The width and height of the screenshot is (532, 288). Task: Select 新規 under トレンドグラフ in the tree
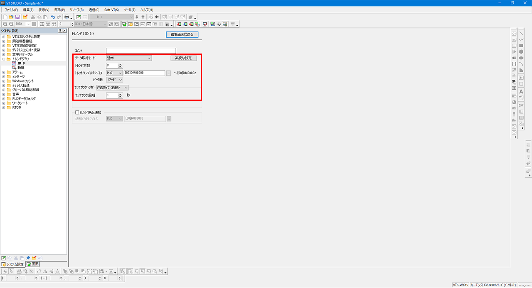[x=20, y=68]
